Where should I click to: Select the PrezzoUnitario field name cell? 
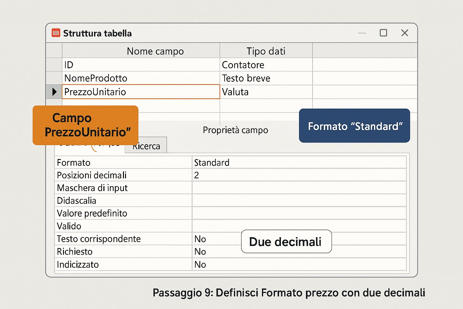click(x=141, y=92)
